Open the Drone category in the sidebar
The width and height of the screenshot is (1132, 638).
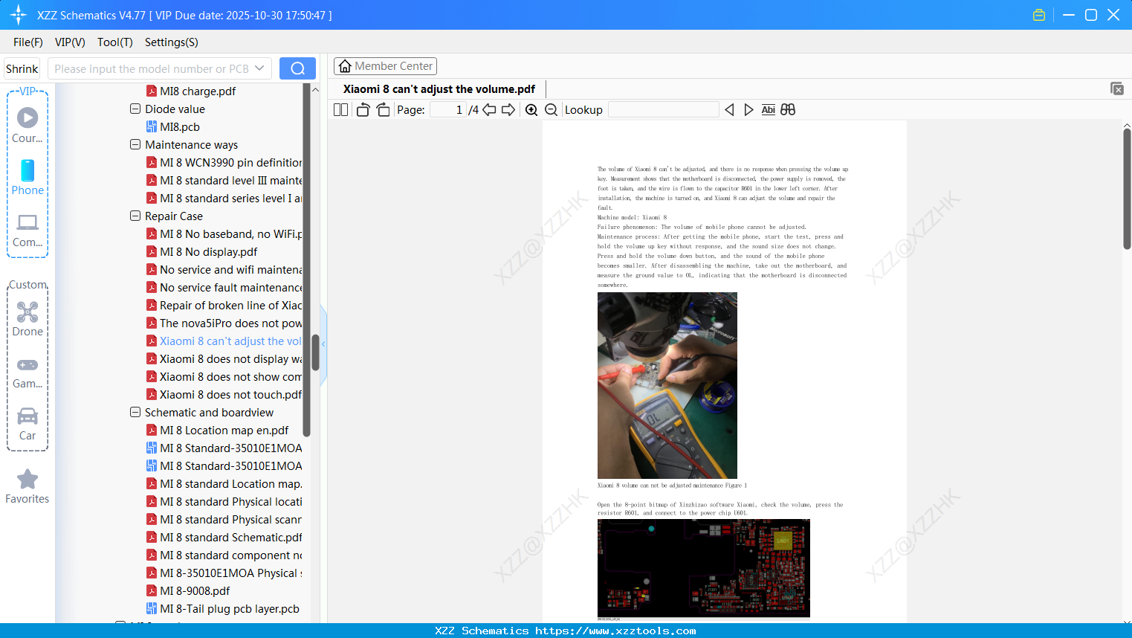[x=28, y=319]
